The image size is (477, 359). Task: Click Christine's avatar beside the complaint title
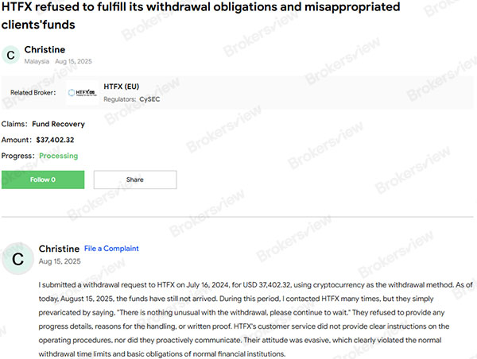(x=10, y=55)
